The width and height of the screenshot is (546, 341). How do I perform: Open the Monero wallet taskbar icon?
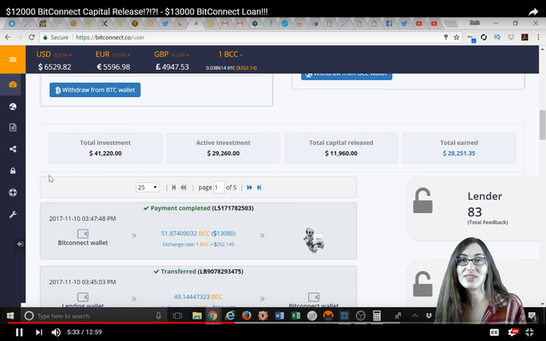[328, 316]
